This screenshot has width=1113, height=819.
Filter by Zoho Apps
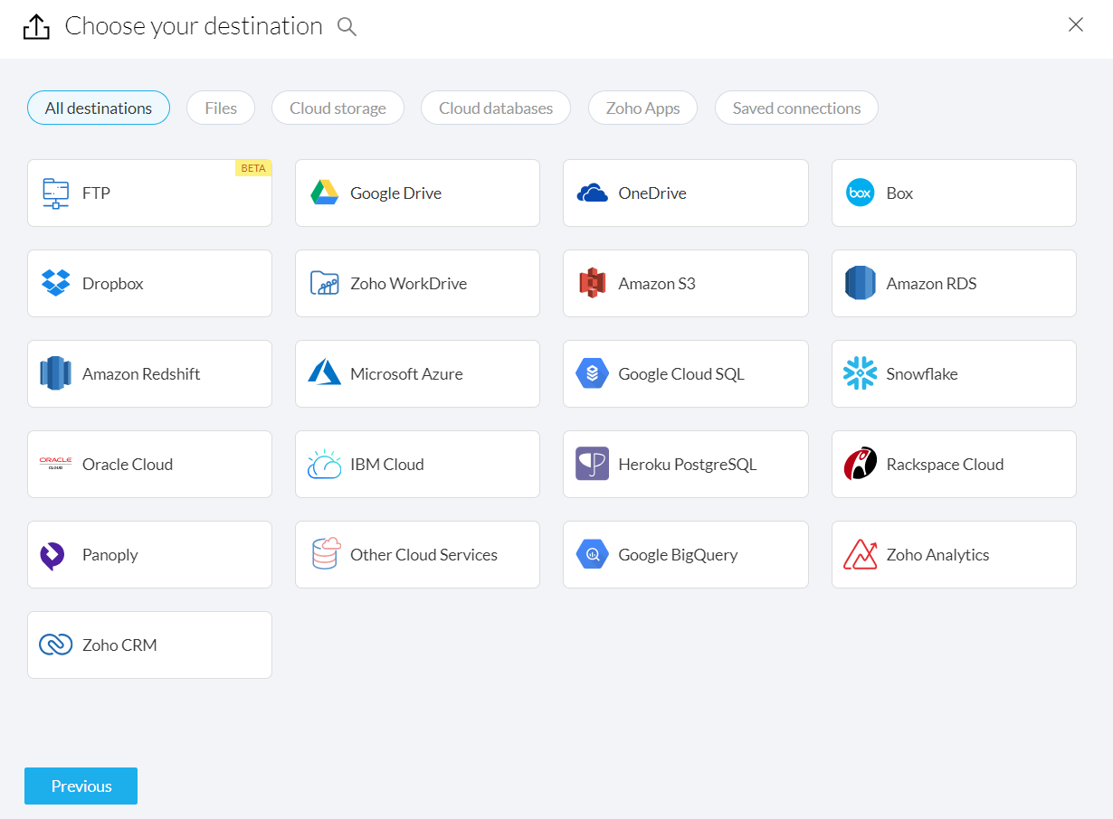click(x=642, y=108)
